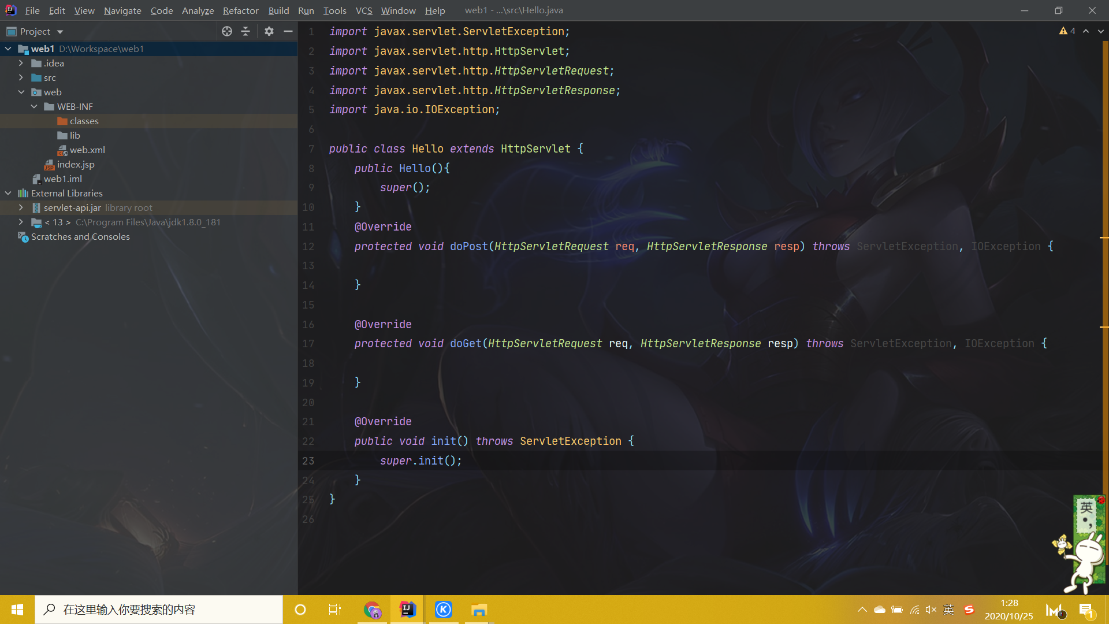Click doPost method name in editor
1109x624 pixels.
pyautogui.click(x=469, y=246)
